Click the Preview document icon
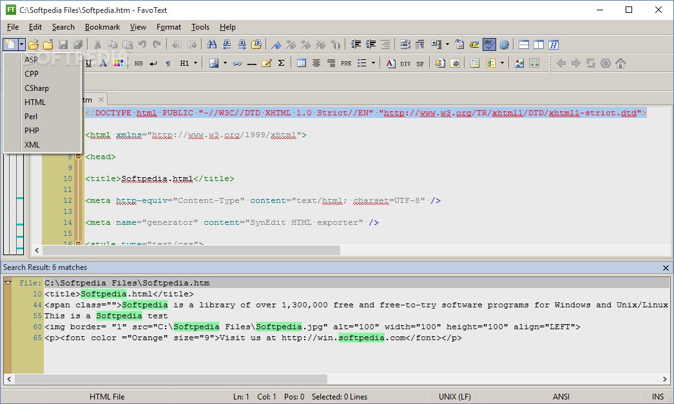674x404 pixels. click(x=459, y=44)
